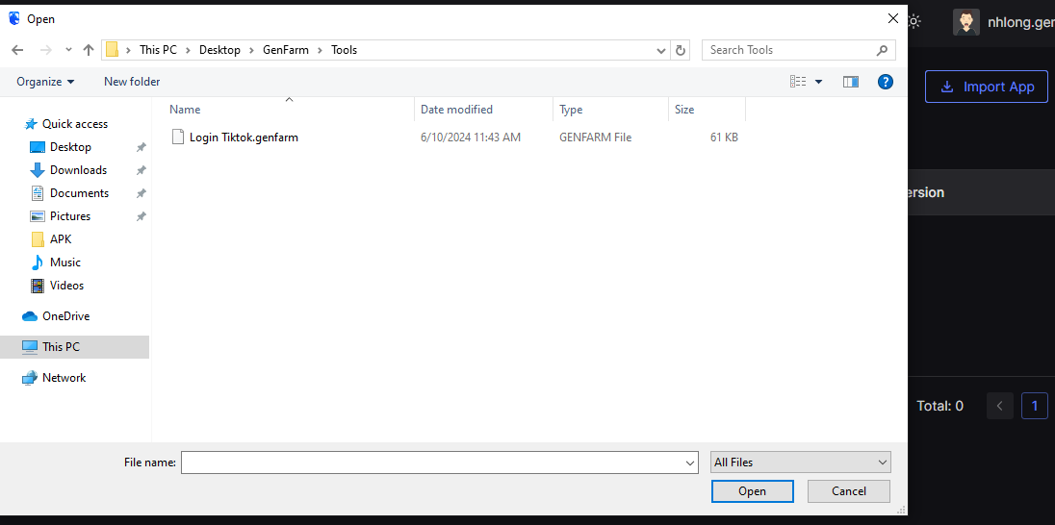Toggle the preview pane

point(851,82)
